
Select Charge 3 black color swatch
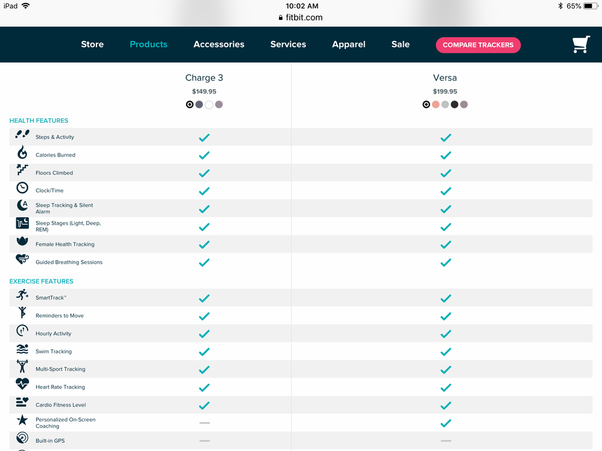[190, 104]
